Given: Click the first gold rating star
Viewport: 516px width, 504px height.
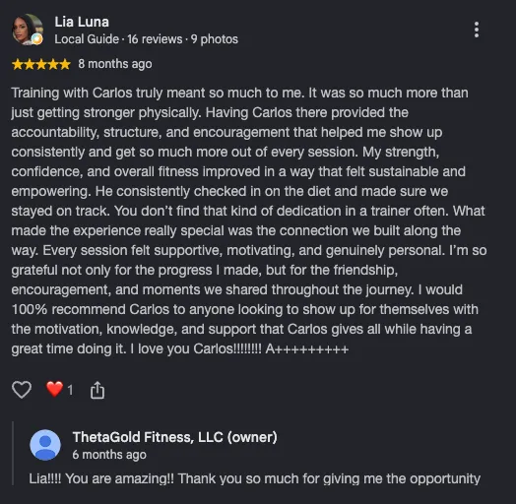Looking at the screenshot, I should pos(18,64).
